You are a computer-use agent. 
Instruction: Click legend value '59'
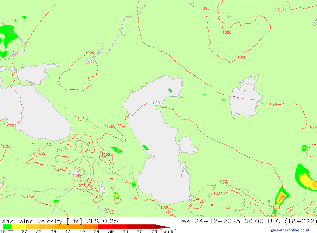pyautogui.click(x=111, y=231)
